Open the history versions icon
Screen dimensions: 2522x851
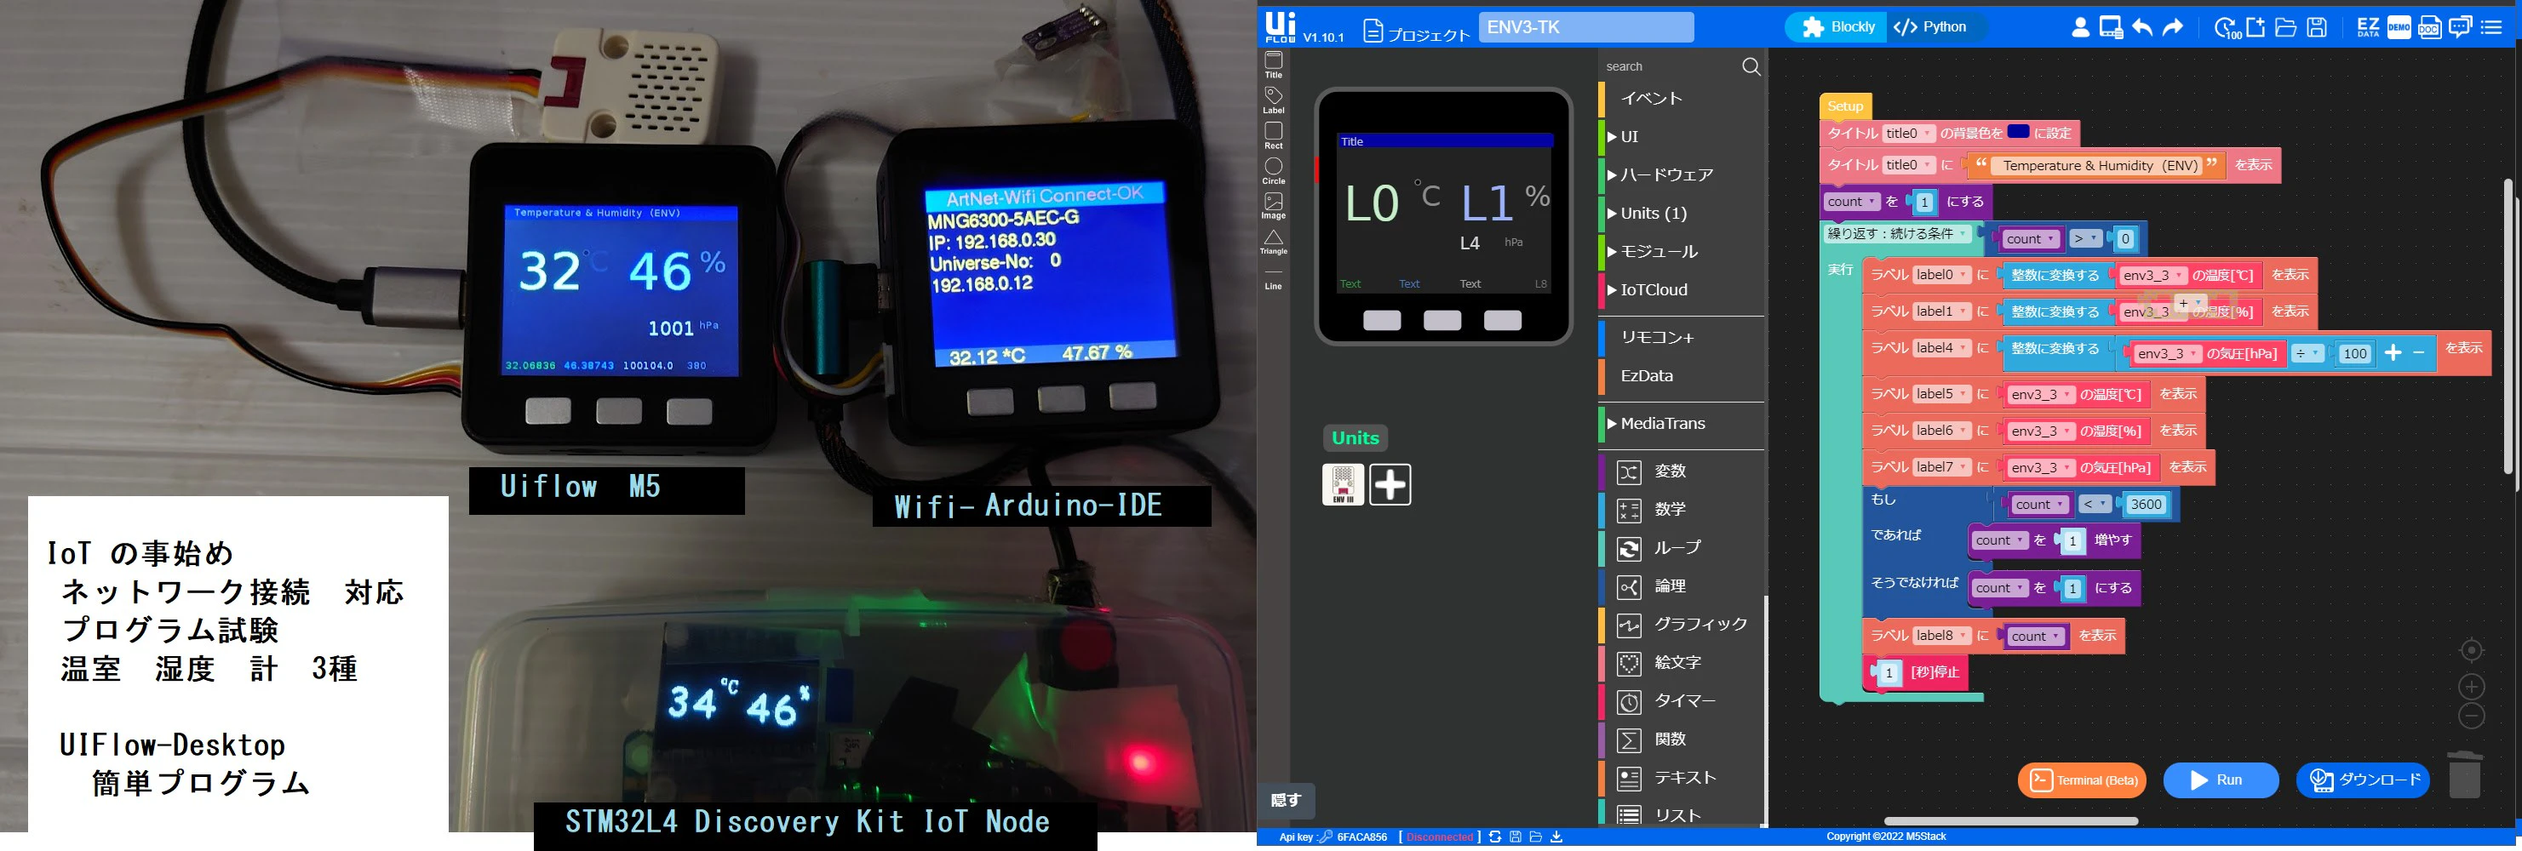pos(2227,27)
